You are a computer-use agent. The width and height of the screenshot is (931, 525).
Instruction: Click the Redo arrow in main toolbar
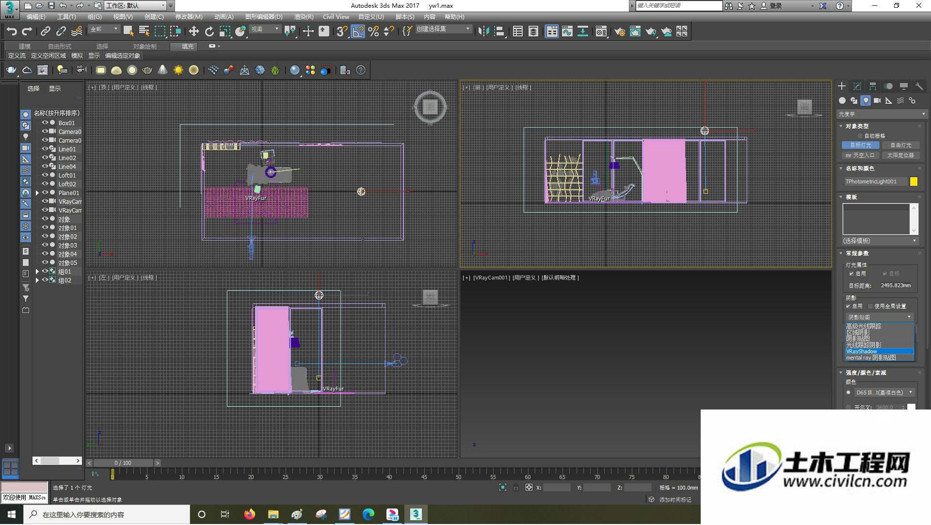27,32
